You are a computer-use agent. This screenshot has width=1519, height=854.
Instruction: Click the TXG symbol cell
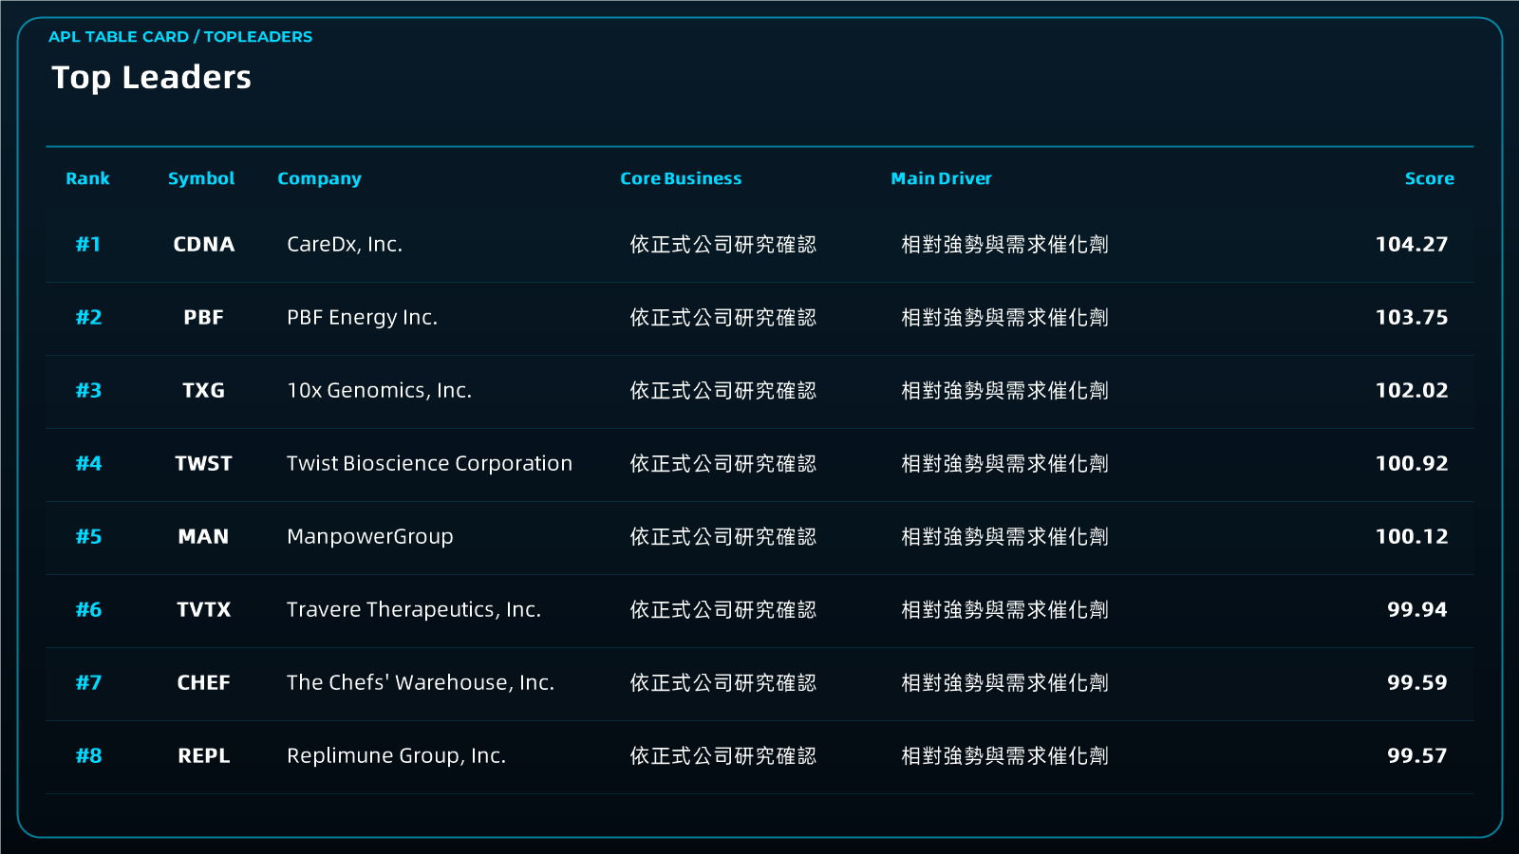pyautogui.click(x=203, y=390)
